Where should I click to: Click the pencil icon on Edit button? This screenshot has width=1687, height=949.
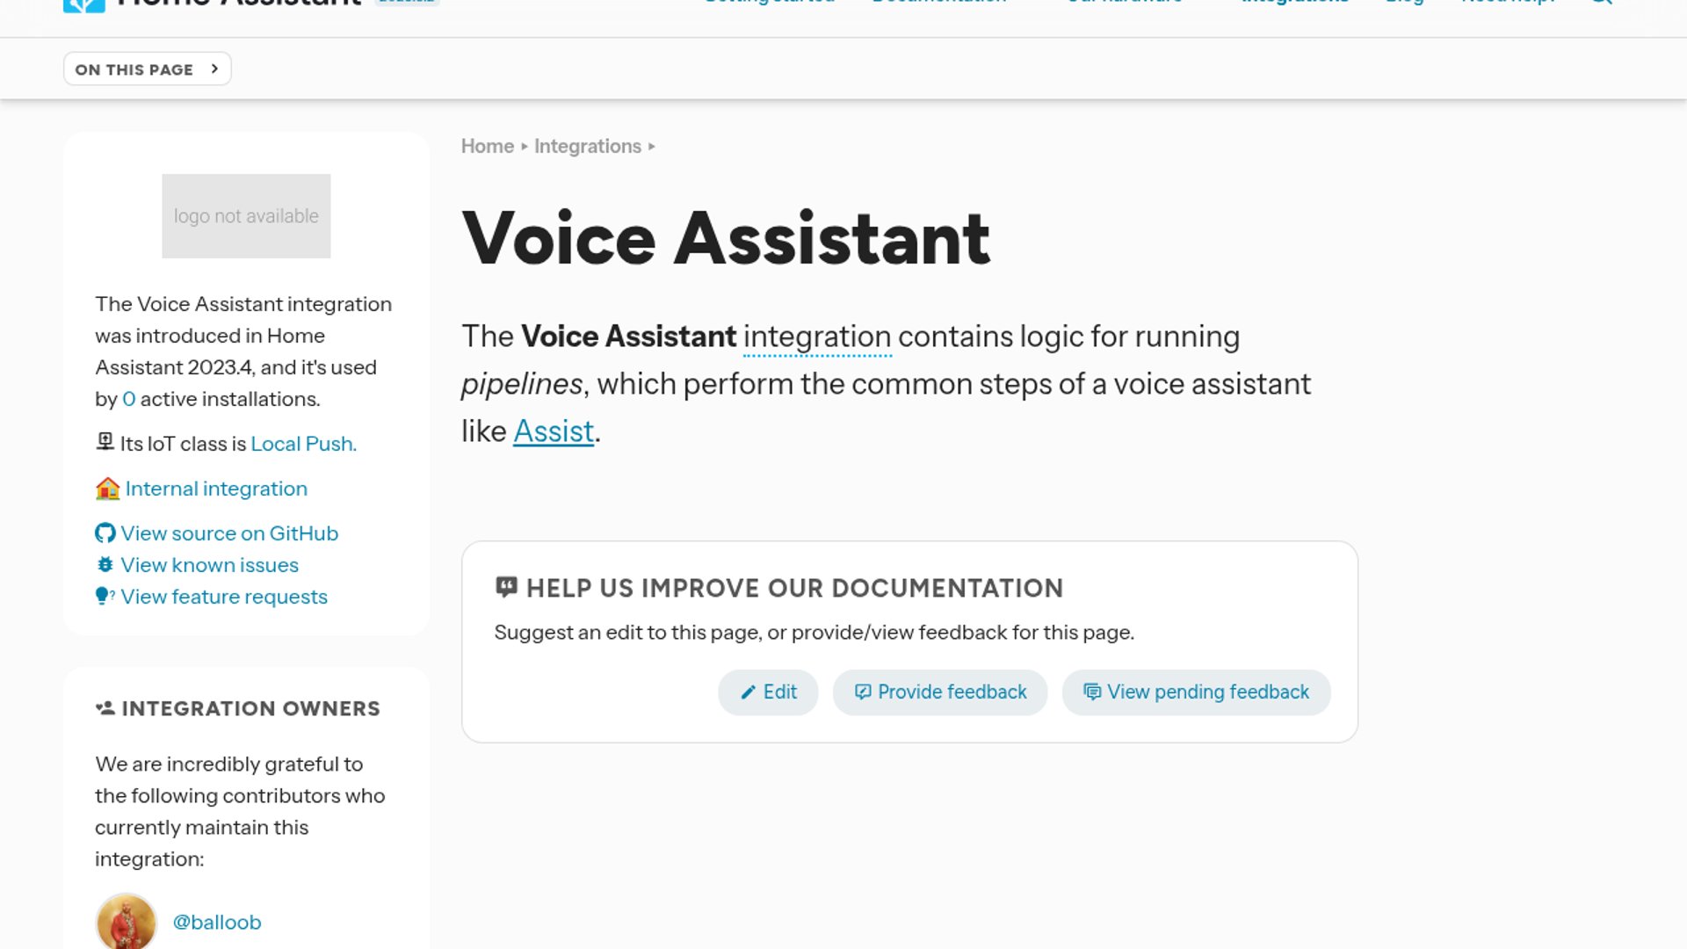748,692
